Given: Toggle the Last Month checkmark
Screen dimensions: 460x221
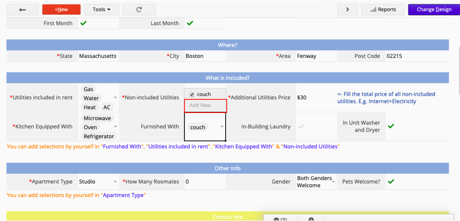Looking at the screenshot, I should pos(190,23).
